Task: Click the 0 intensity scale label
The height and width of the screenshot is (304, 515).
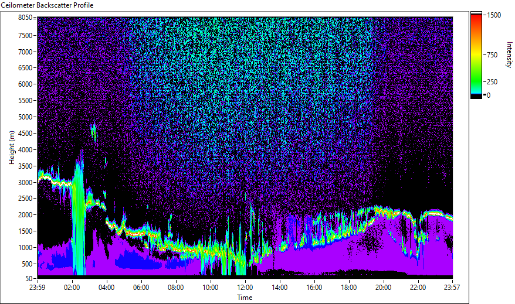Action: (x=489, y=95)
